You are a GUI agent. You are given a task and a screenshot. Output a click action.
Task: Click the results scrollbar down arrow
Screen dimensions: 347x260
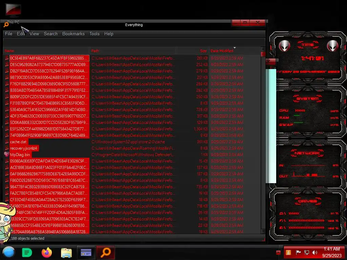[263, 231]
